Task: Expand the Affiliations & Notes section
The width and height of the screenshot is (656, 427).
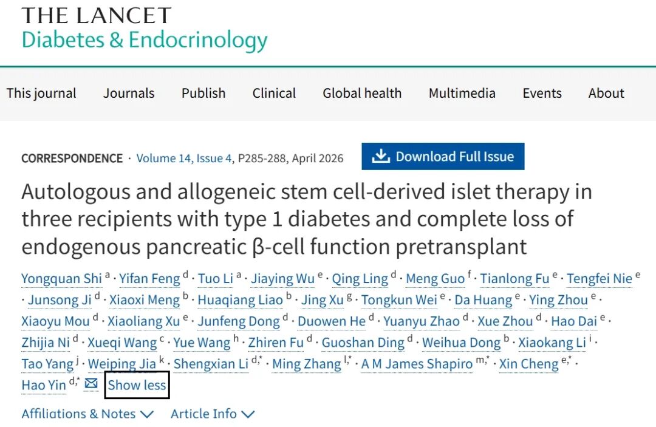Action: (87, 414)
